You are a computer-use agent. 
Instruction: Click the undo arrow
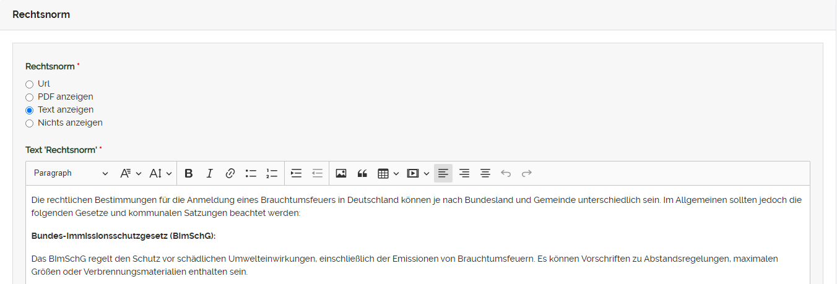[506, 173]
